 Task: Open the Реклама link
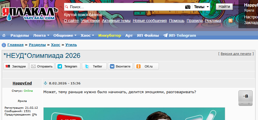click(x=213, y=21)
